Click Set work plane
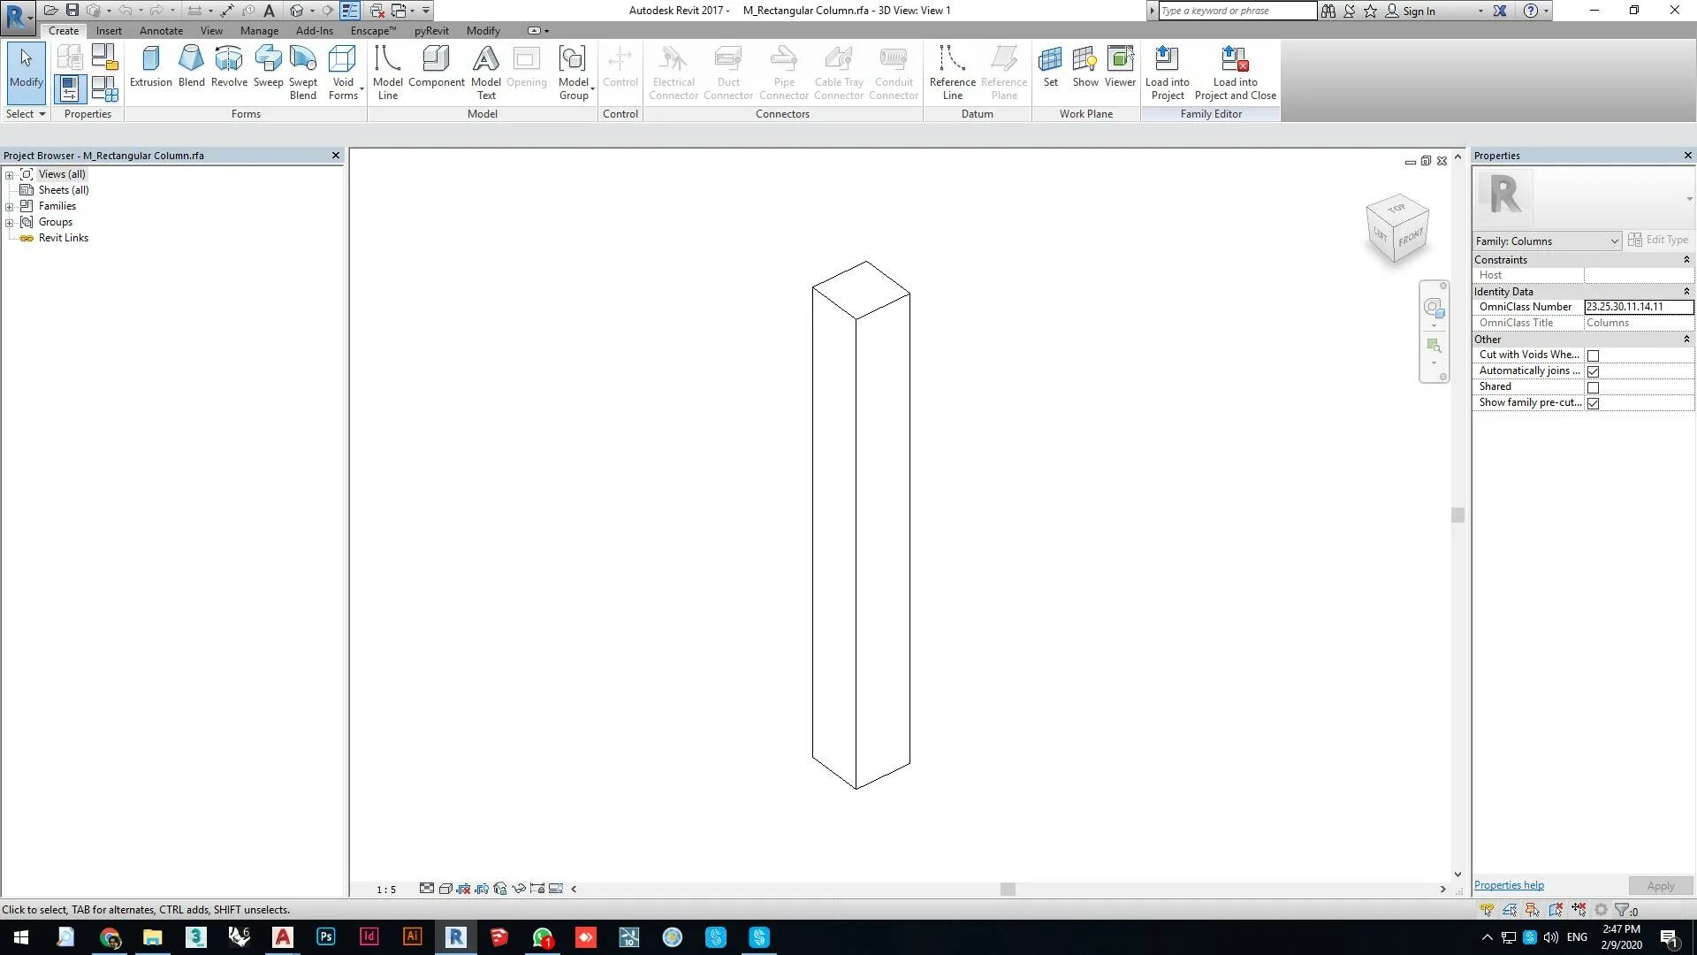 tap(1050, 67)
